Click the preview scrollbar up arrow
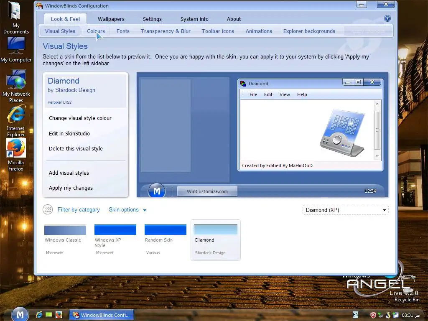The height and width of the screenshot is (321, 428). (x=377, y=104)
